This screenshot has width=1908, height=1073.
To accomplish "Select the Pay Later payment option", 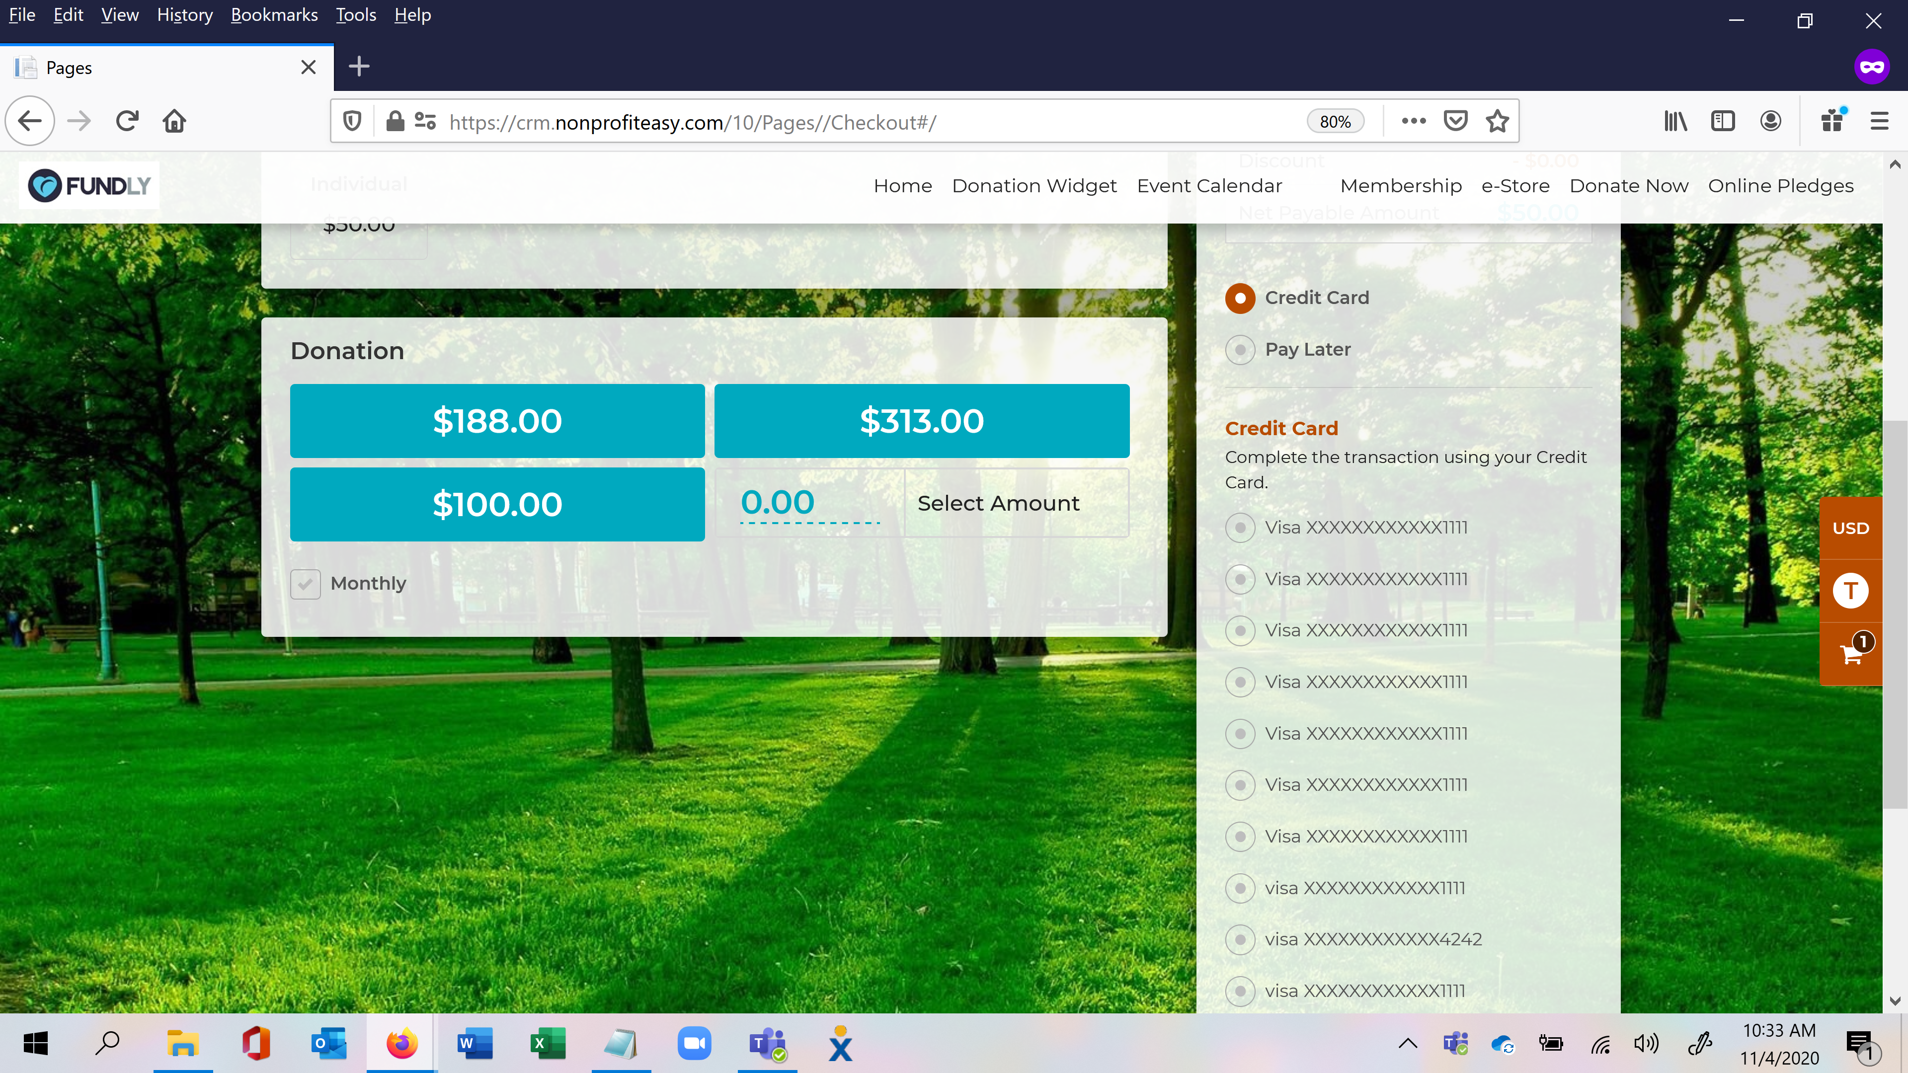I will point(1240,350).
